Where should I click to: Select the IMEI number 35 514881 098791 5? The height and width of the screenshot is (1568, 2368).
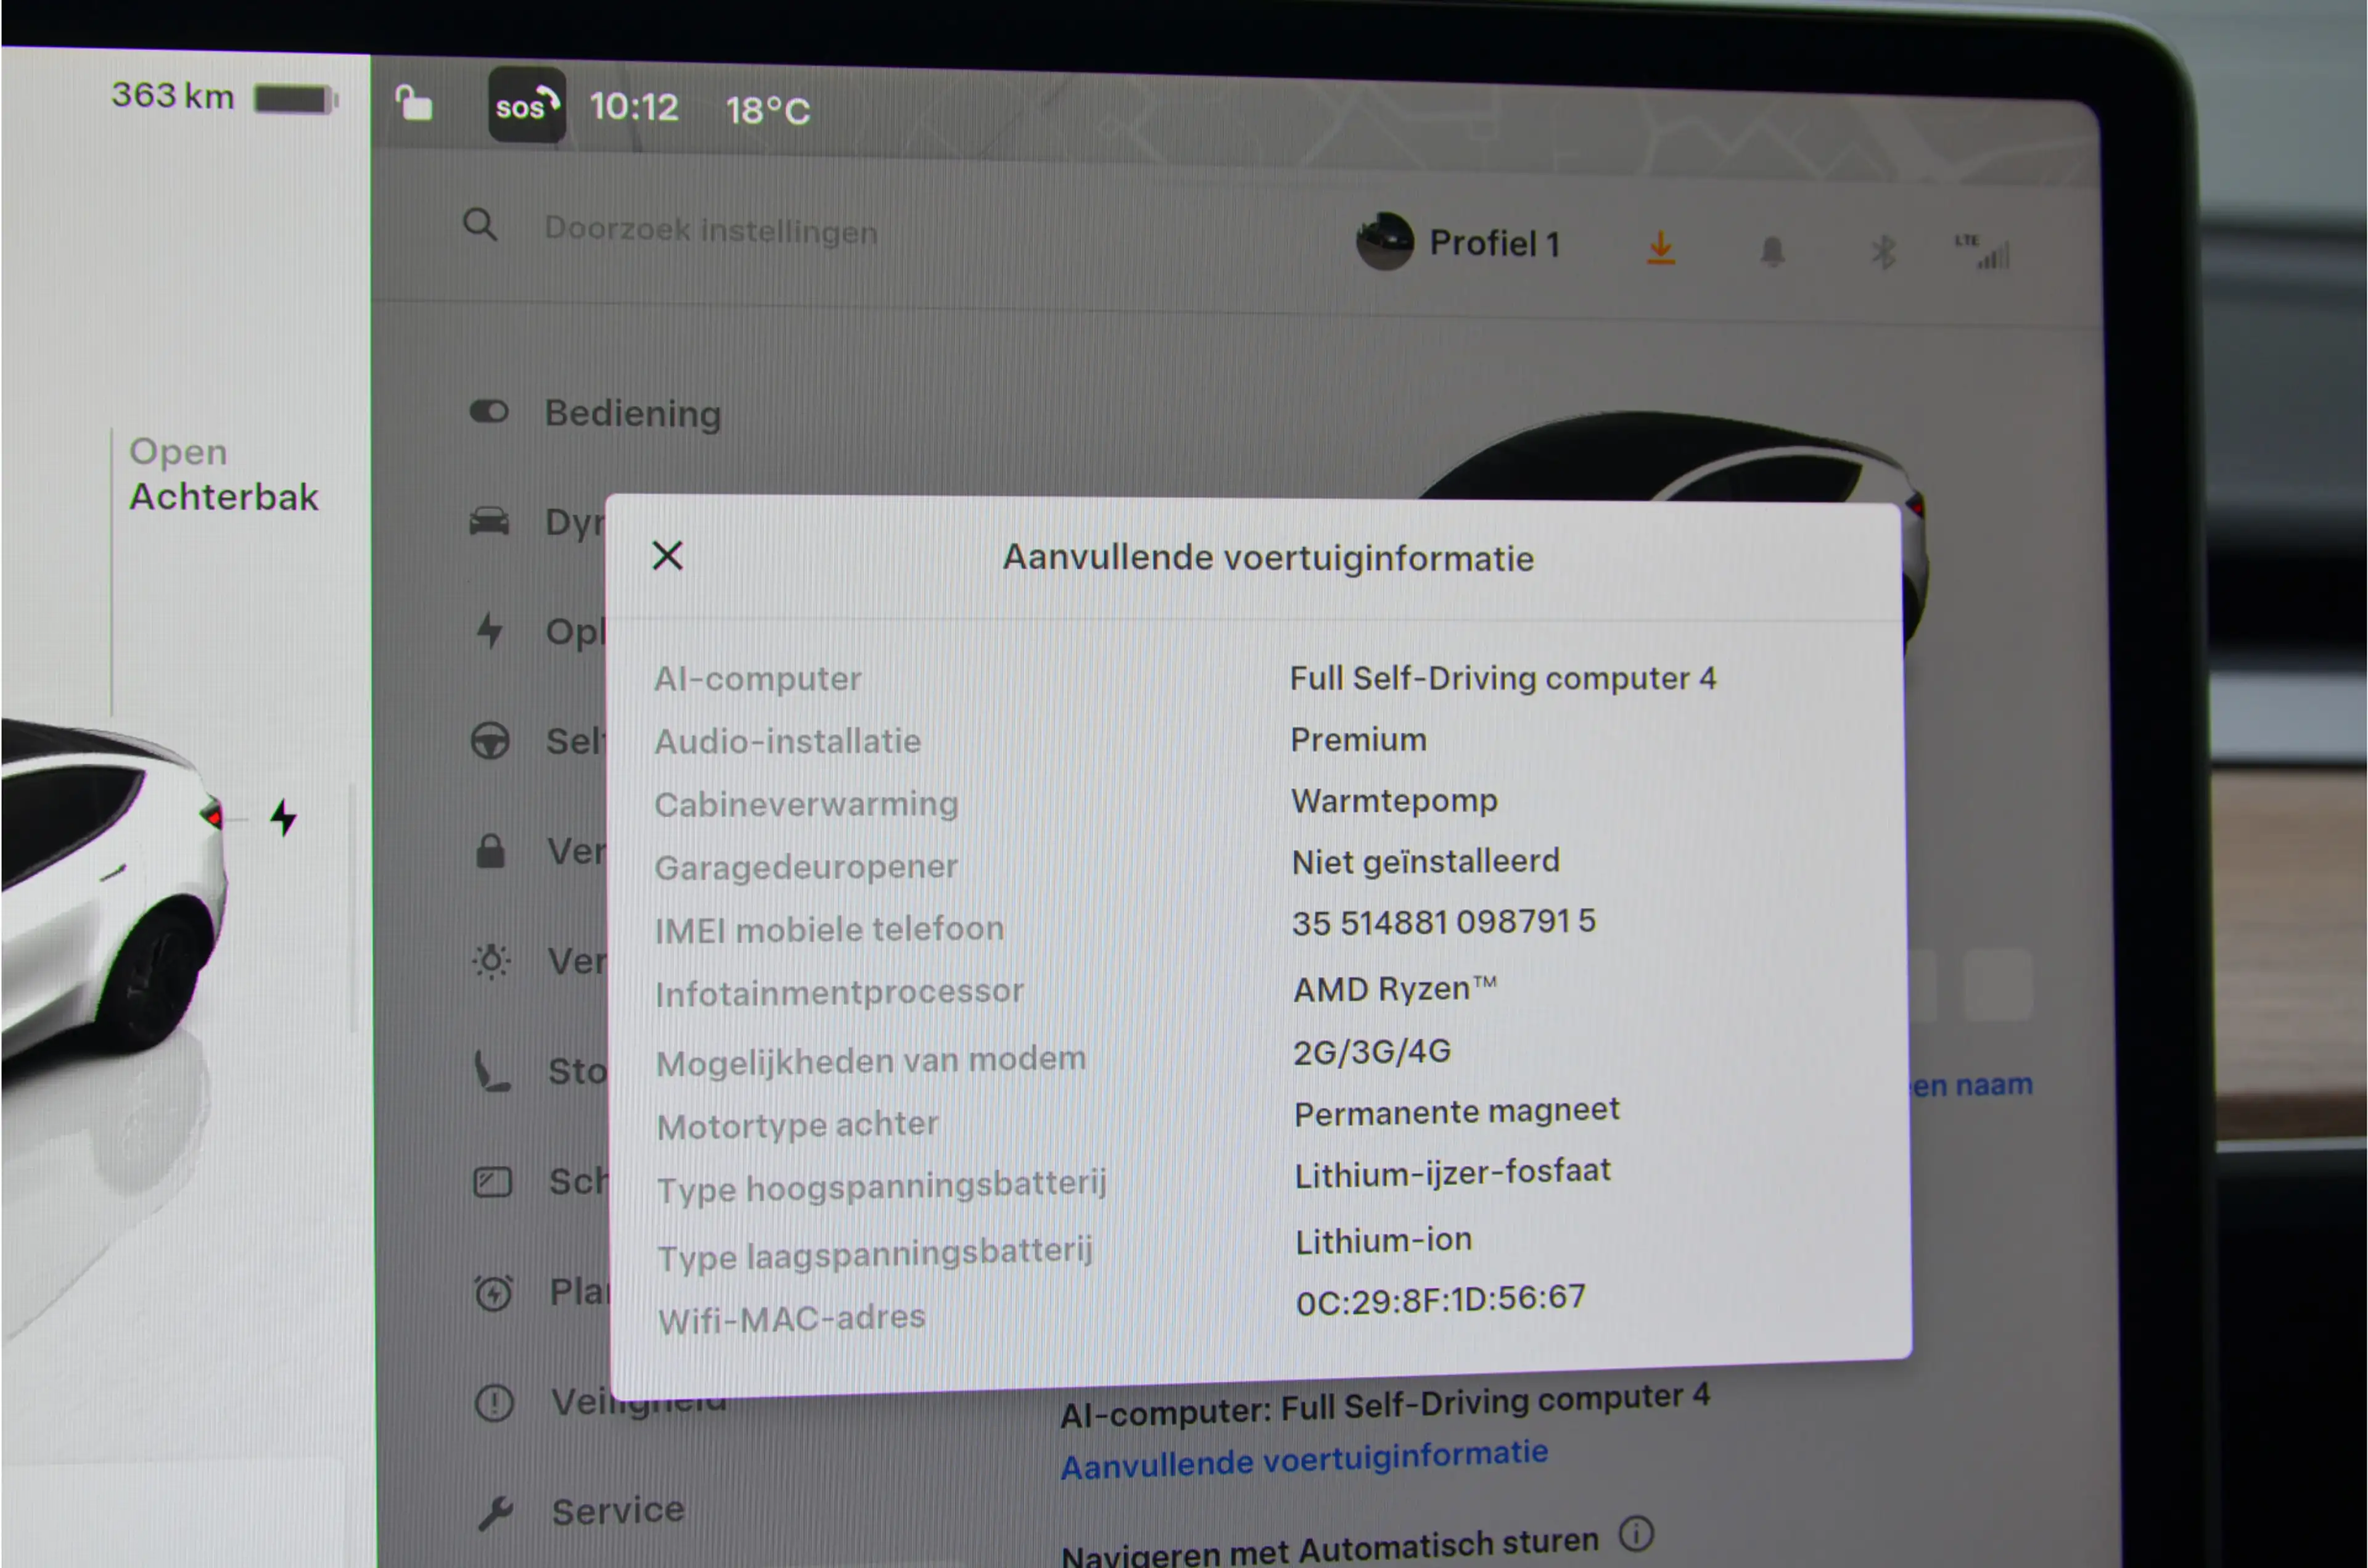[1444, 921]
